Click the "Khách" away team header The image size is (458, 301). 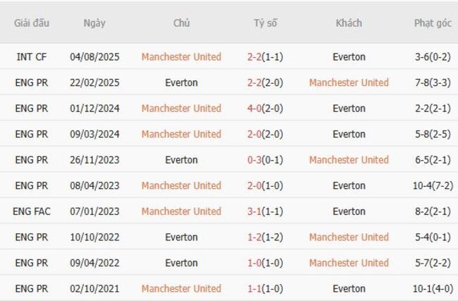point(349,23)
